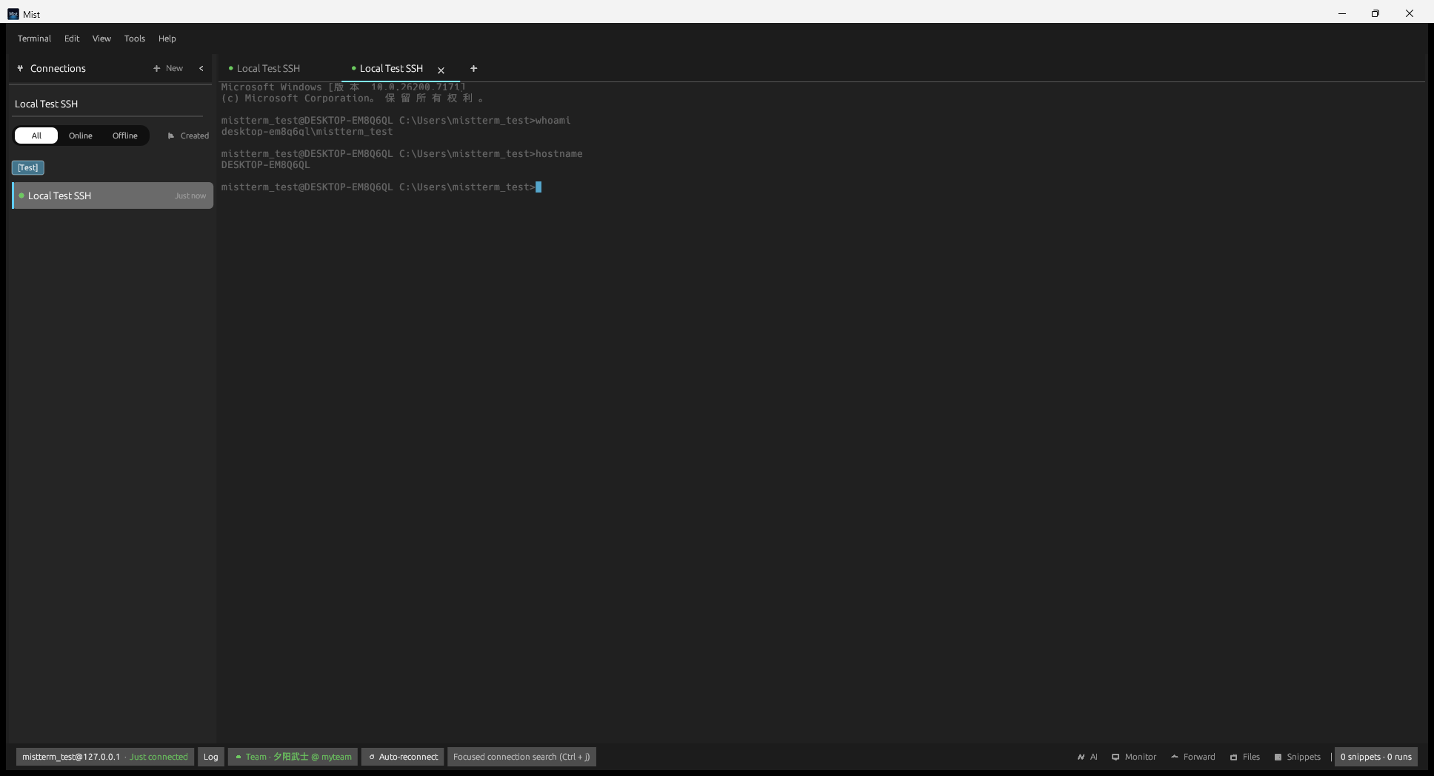The height and width of the screenshot is (776, 1434).
Task: Open the Files panel
Action: (x=1245, y=757)
